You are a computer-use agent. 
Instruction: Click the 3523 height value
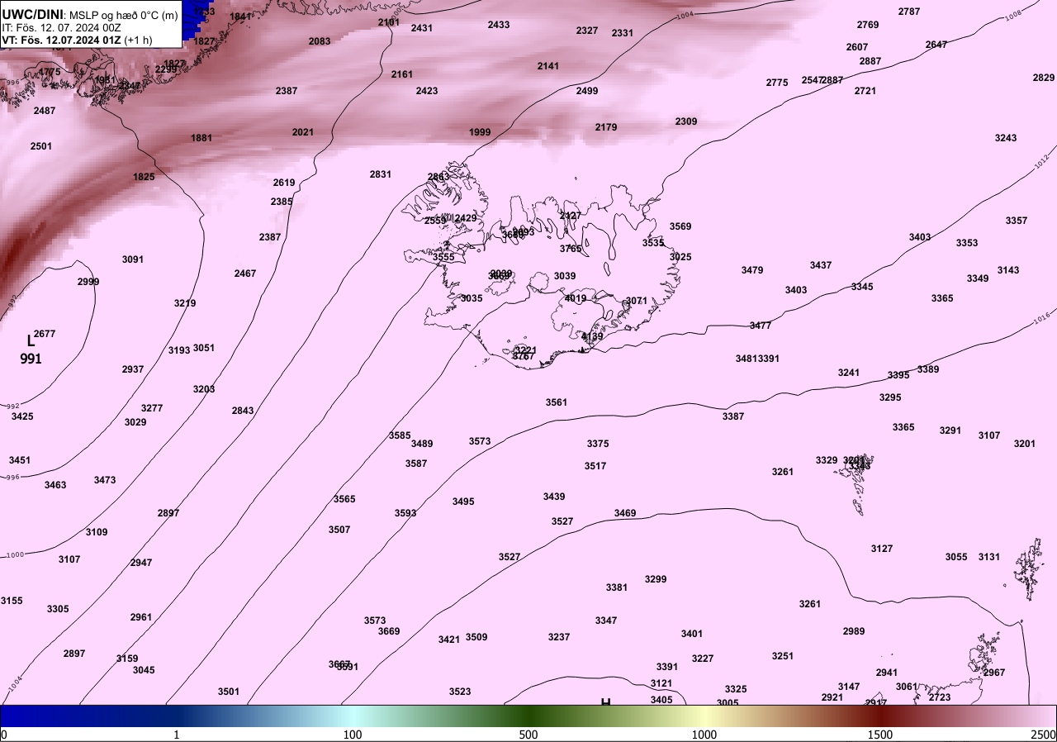460,692
